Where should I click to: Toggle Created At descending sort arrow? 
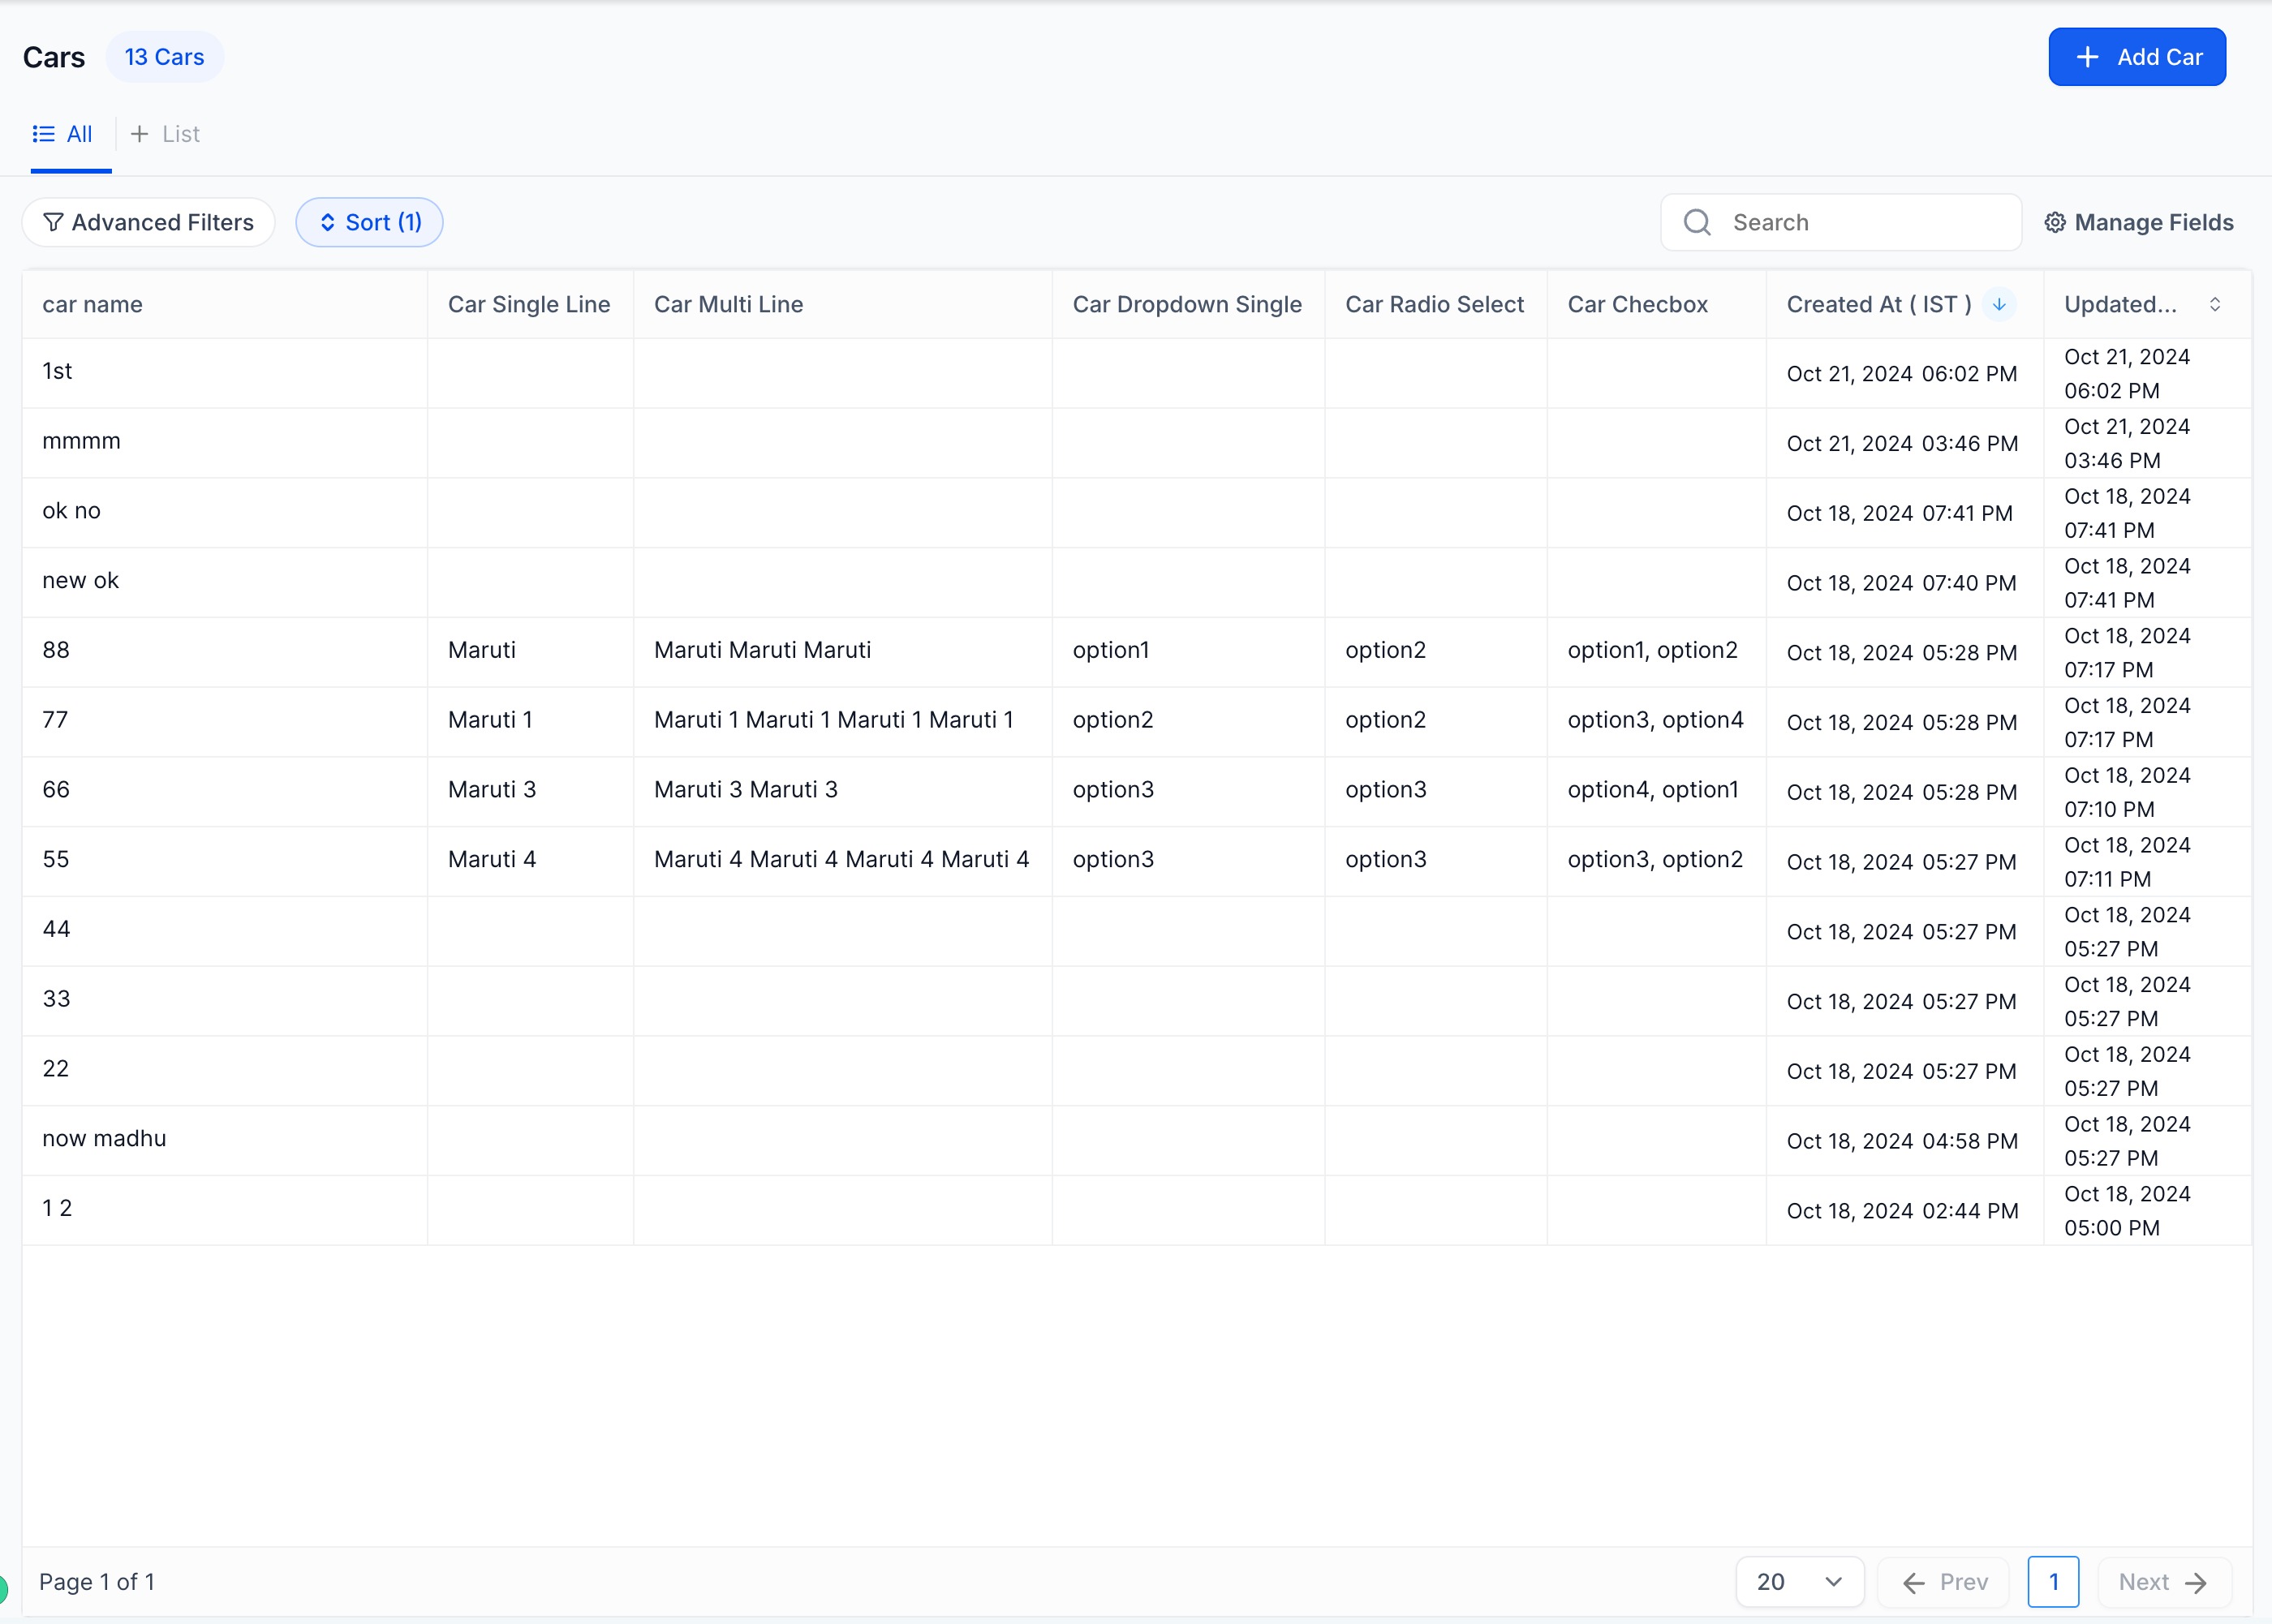coord(1999,304)
